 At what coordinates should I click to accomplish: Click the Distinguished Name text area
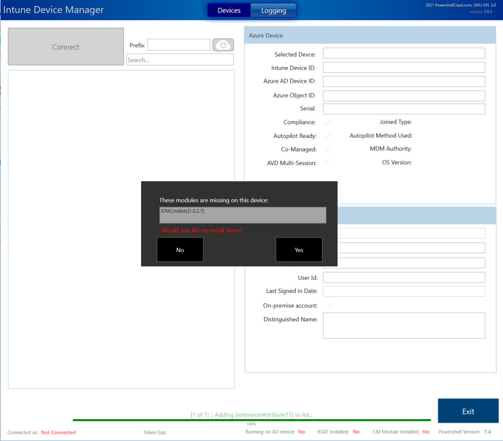(x=404, y=325)
